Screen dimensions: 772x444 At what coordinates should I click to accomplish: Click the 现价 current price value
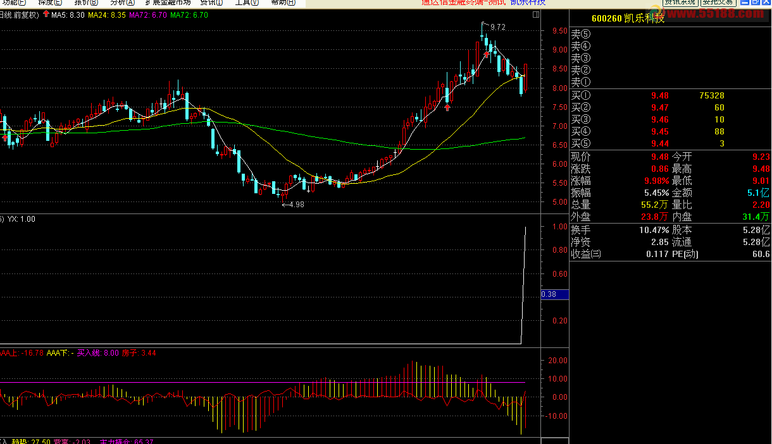(659, 157)
